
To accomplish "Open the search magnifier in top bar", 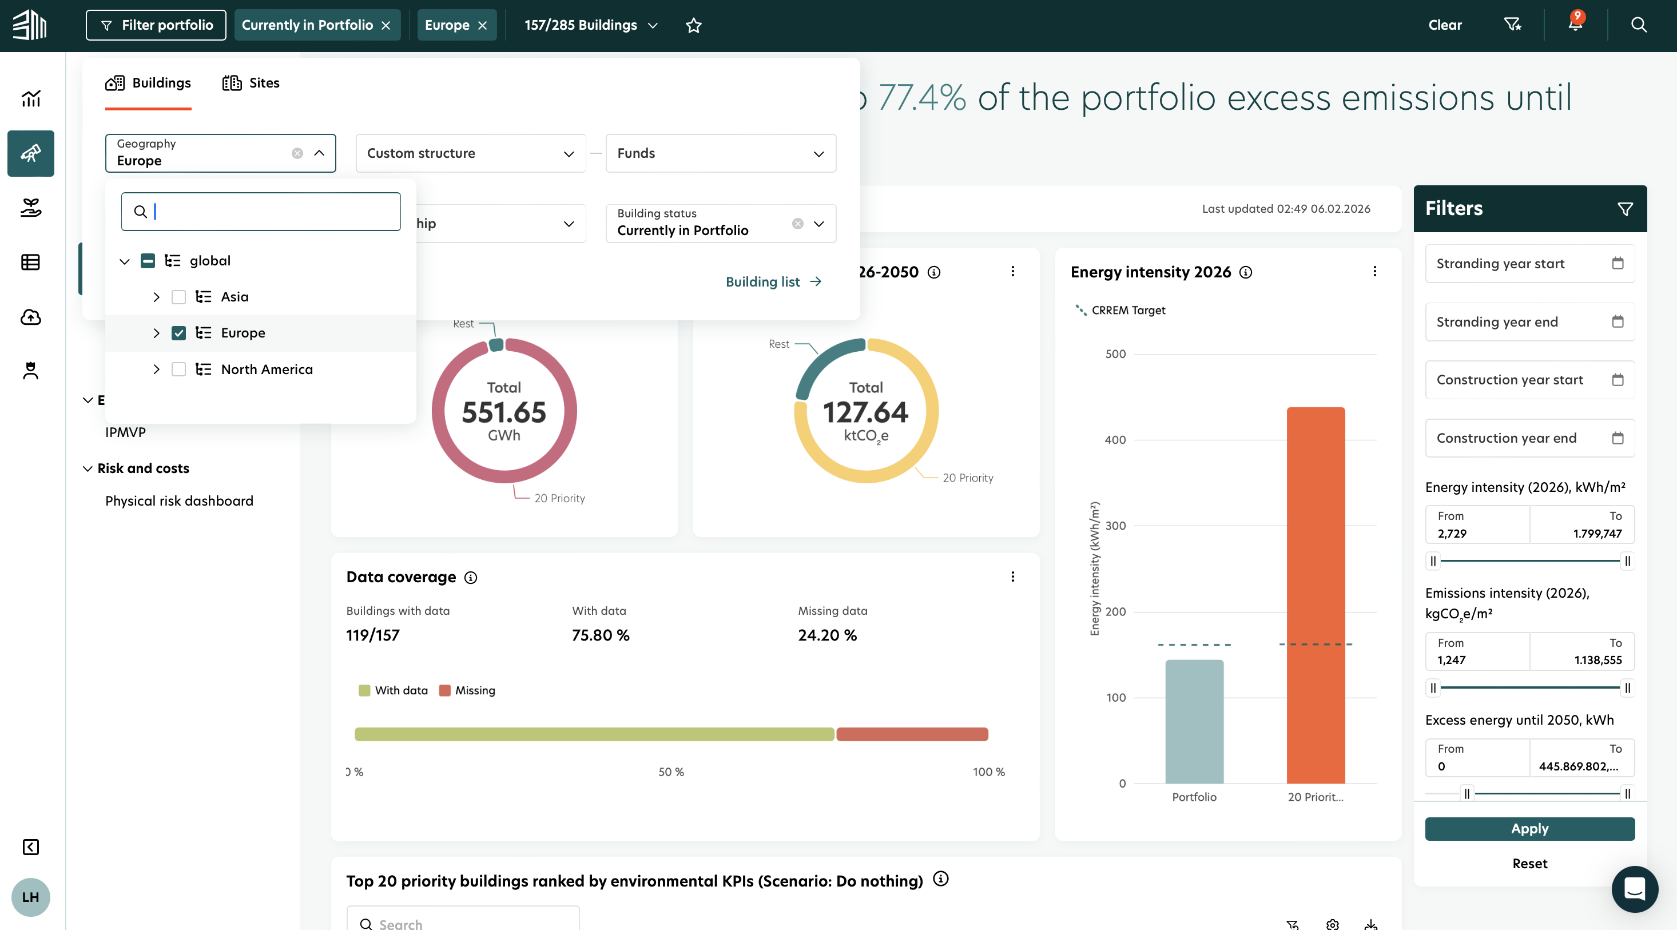I will click(1638, 25).
